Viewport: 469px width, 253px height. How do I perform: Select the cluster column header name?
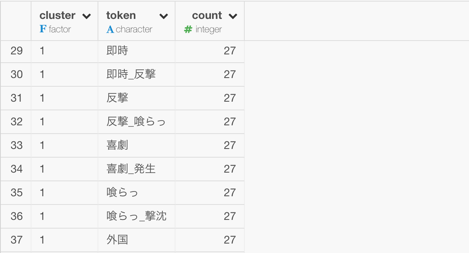point(57,15)
